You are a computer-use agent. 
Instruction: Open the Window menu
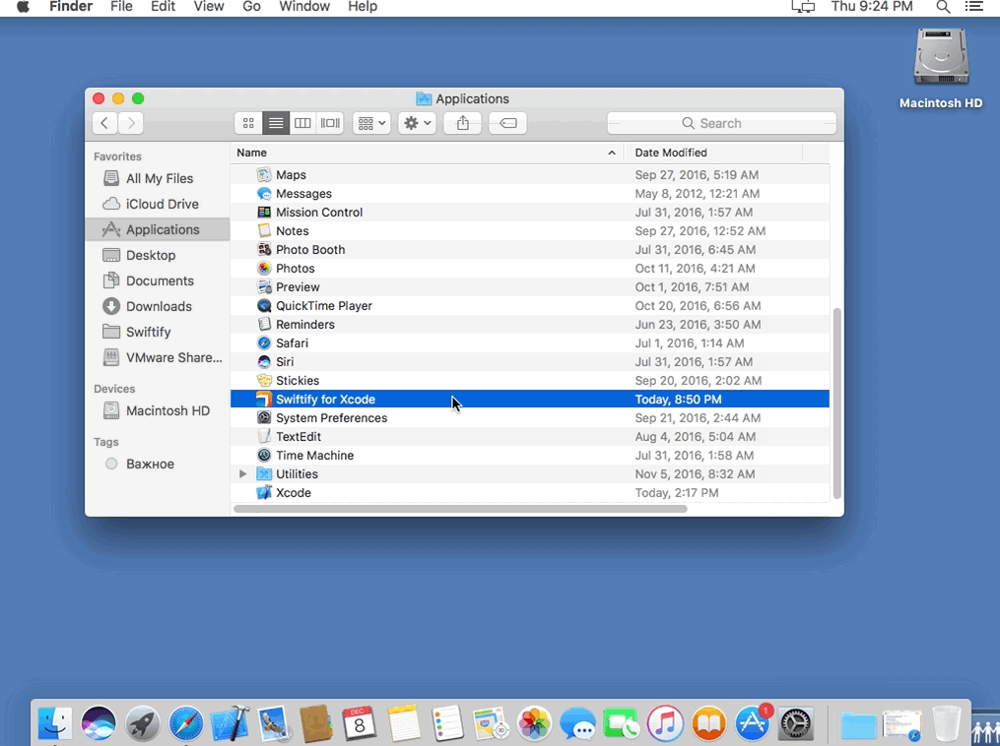click(304, 6)
